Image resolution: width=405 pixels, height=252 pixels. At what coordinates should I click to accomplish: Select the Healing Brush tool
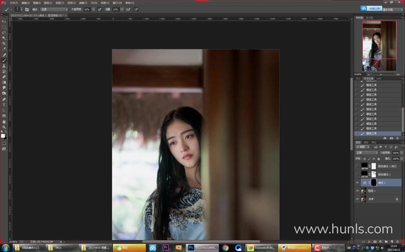click(4, 55)
